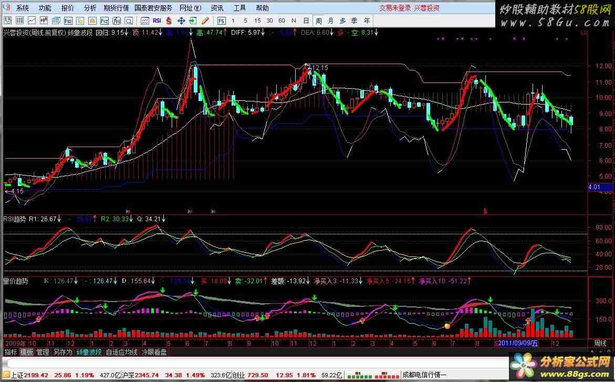615x382 pixels.
Task: Click the 沪深 2345.74 index in status bar
Action: 140,375
